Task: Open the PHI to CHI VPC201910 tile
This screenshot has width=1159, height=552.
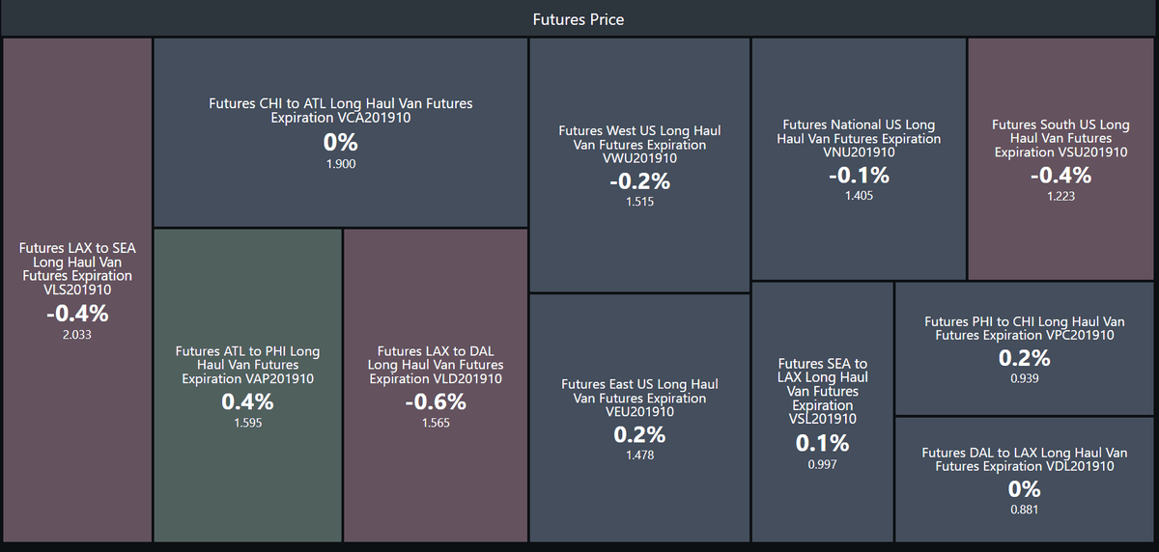Action: coord(1025,348)
